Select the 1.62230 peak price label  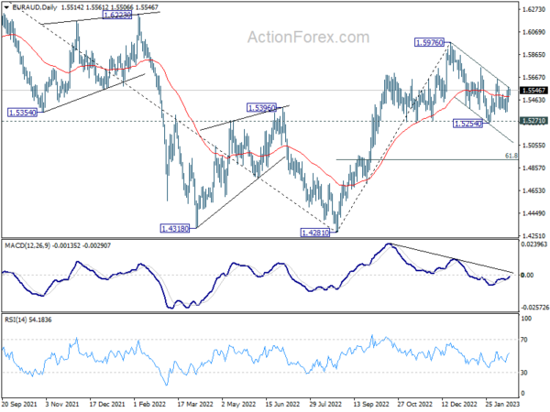click(117, 15)
